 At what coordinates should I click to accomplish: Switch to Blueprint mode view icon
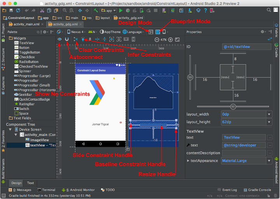click(158, 32)
